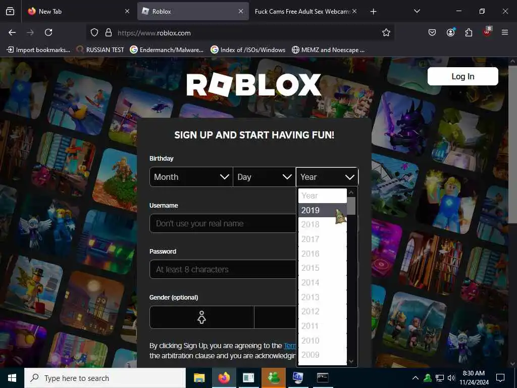Open the taskbar clock showing 8:30 AM
The height and width of the screenshot is (388, 517).
point(474,378)
